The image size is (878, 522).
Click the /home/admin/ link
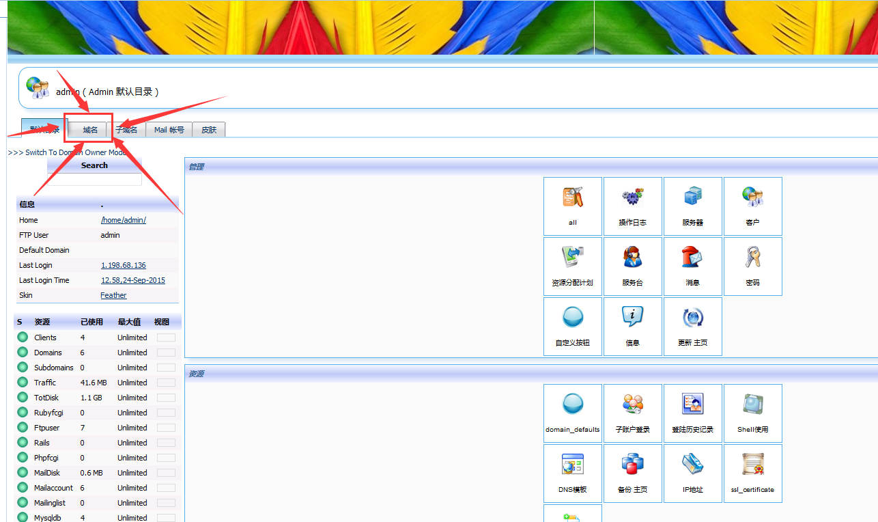tap(124, 220)
